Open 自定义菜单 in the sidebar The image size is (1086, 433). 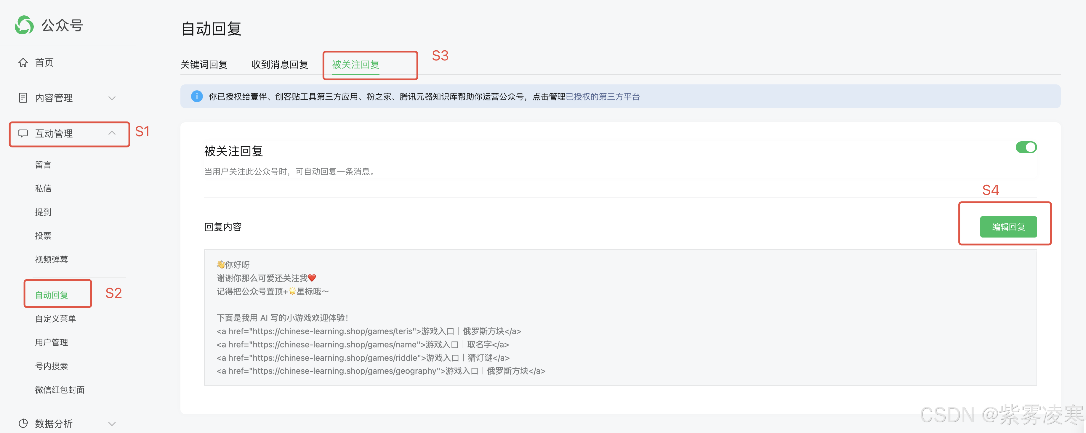[x=56, y=319]
